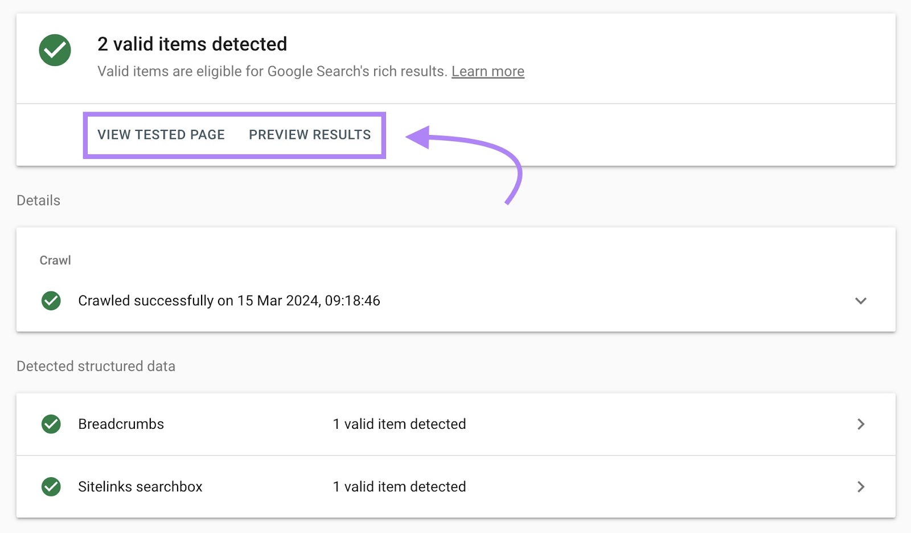This screenshot has width=911, height=533.
Task: Click VIEW TESTED PAGE
Action: point(161,135)
